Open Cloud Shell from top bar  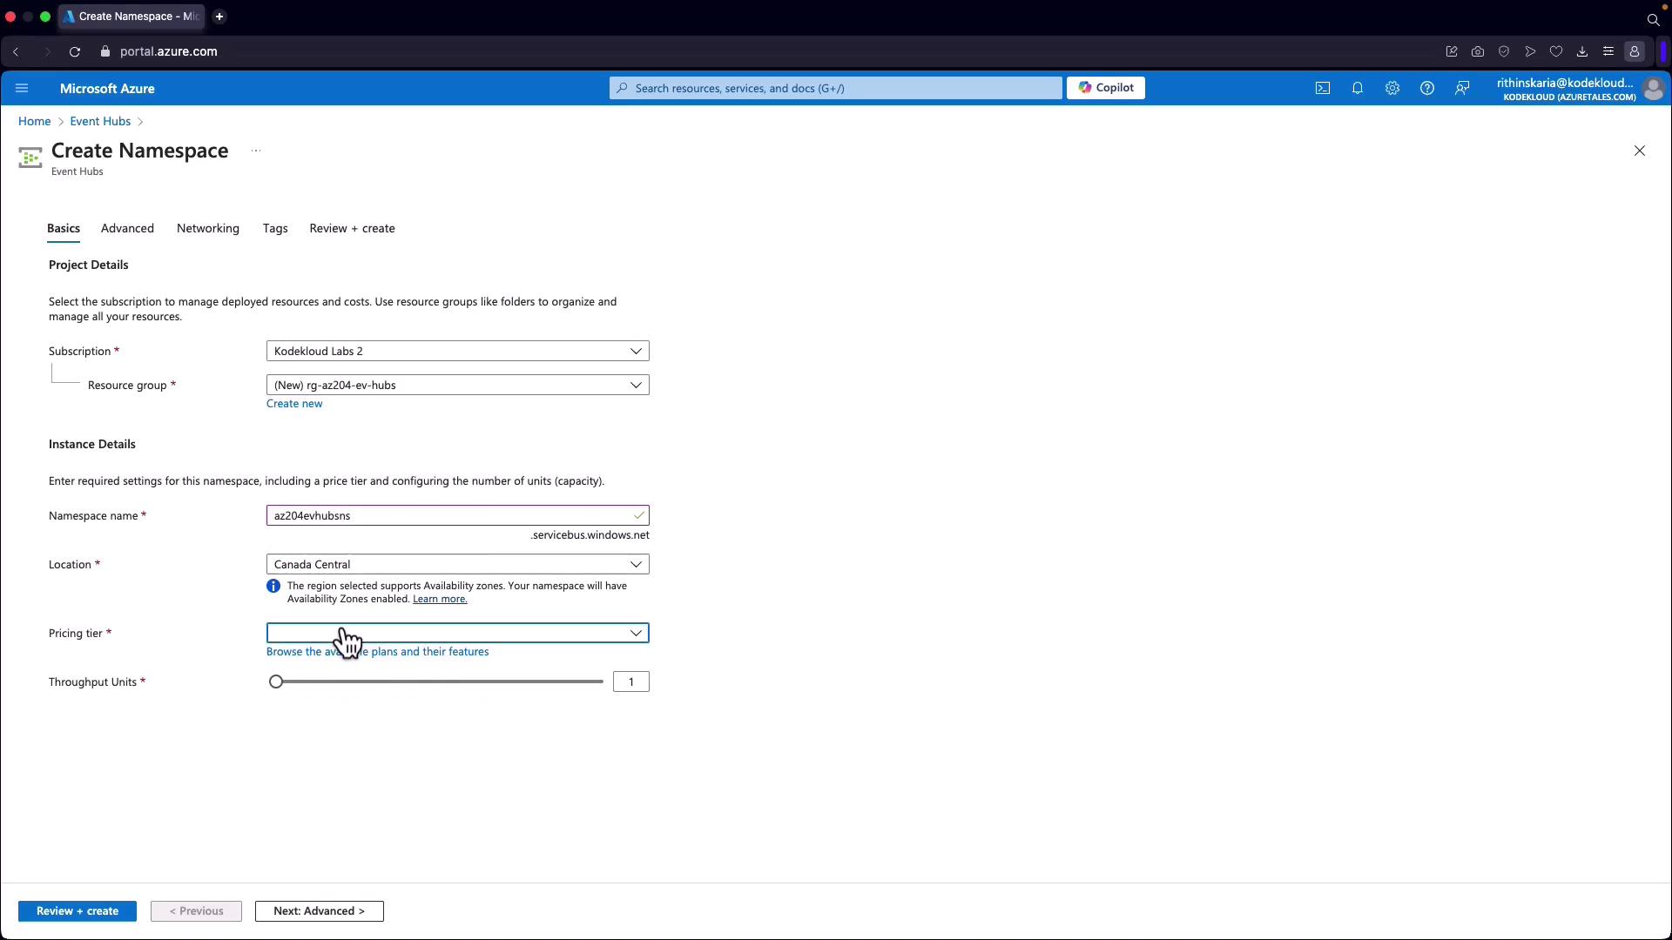pyautogui.click(x=1323, y=88)
